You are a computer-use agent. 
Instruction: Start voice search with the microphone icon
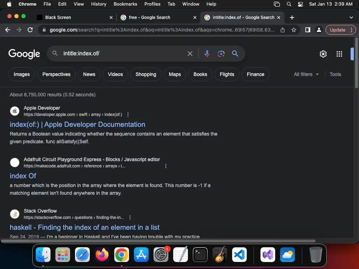coord(207,54)
